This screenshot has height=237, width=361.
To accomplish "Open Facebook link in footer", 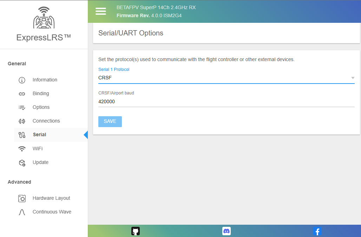I will pyautogui.click(x=317, y=231).
